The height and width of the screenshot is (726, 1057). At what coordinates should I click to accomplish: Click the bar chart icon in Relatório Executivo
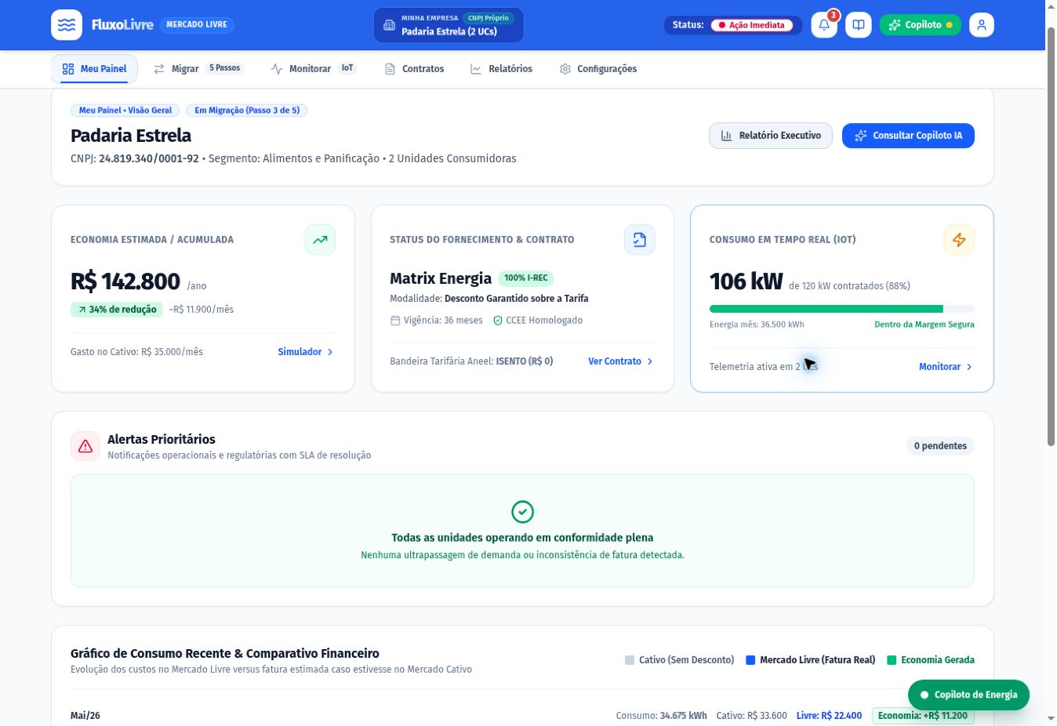coord(726,136)
